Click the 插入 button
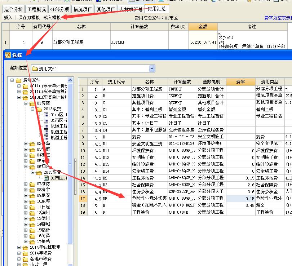The width and height of the screenshot is (292, 266). [8, 18]
